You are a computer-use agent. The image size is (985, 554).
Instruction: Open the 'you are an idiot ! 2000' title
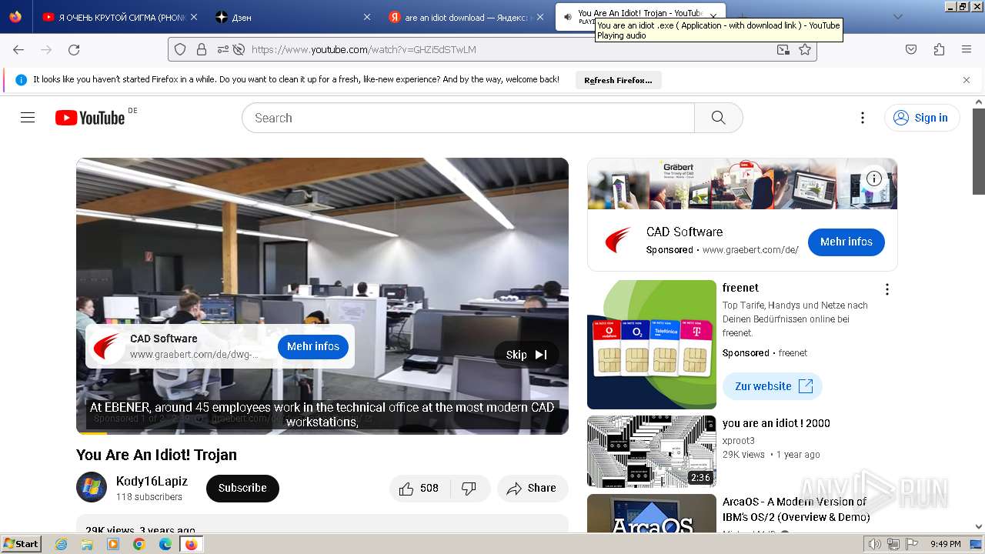pos(776,423)
